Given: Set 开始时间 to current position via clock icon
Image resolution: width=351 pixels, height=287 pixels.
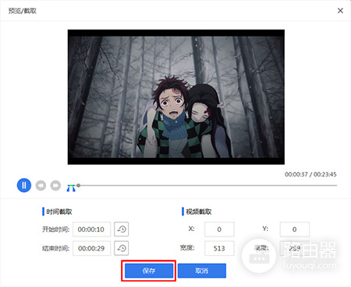Looking at the screenshot, I should pos(122,229).
